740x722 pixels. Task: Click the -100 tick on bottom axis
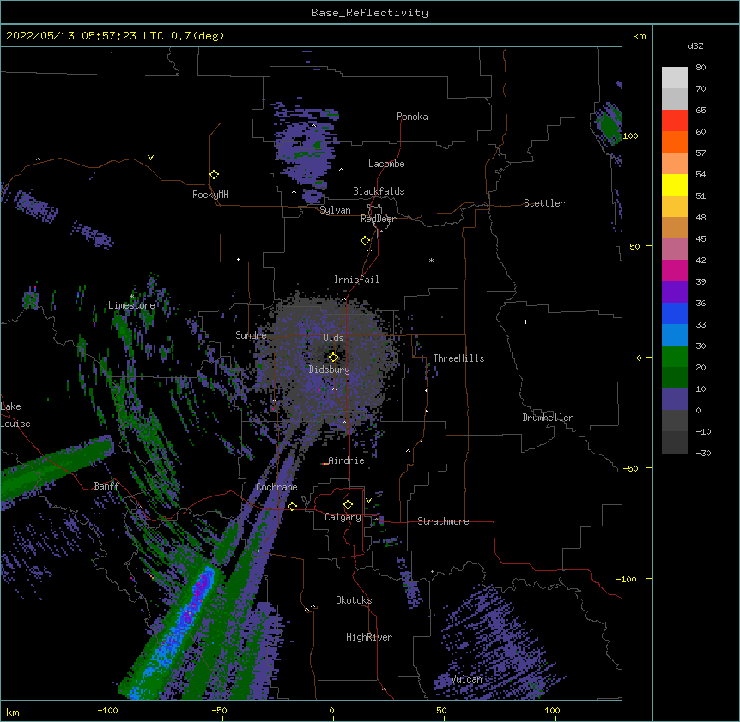107,710
